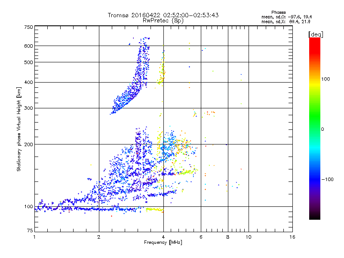
Task: Click the phase colorbar gradient
Action: (315, 129)
